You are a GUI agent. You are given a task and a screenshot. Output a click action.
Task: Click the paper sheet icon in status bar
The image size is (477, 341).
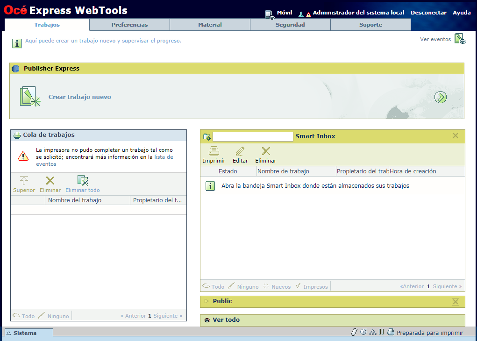click(354, 332)
